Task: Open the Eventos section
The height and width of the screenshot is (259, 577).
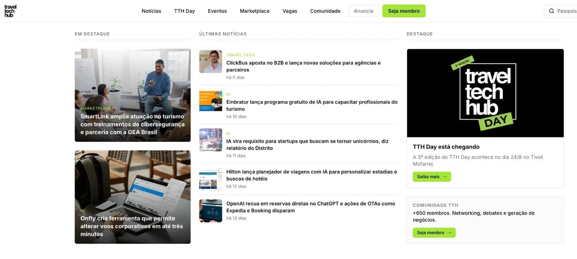Action: [217, 11]
